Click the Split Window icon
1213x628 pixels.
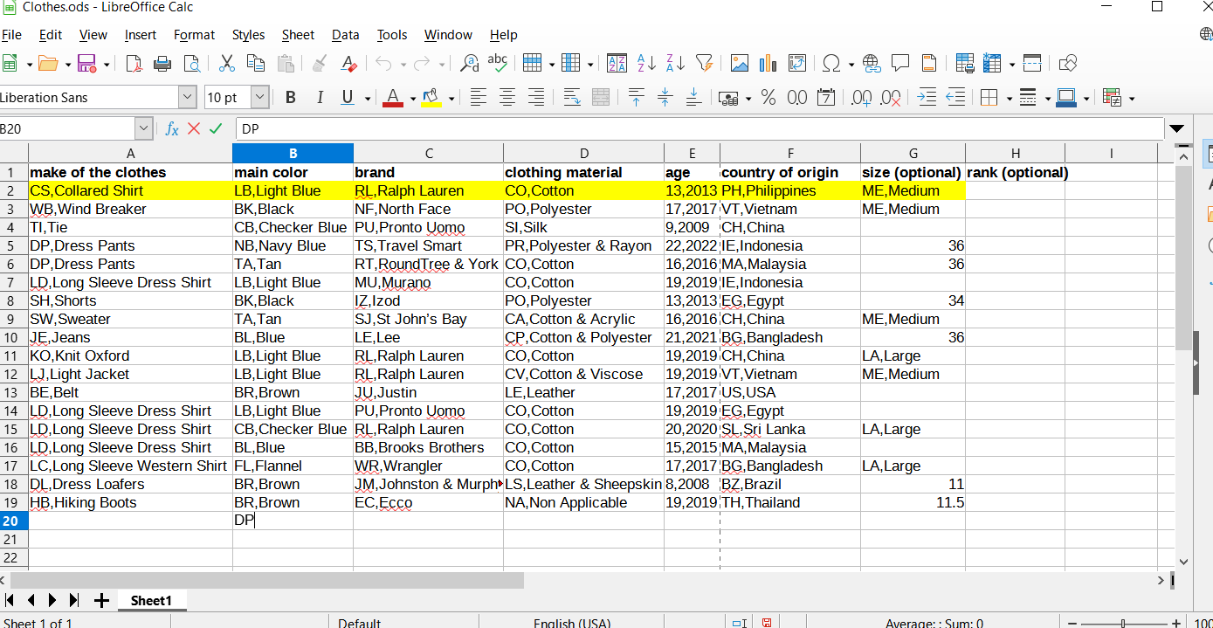point(1032,63)
